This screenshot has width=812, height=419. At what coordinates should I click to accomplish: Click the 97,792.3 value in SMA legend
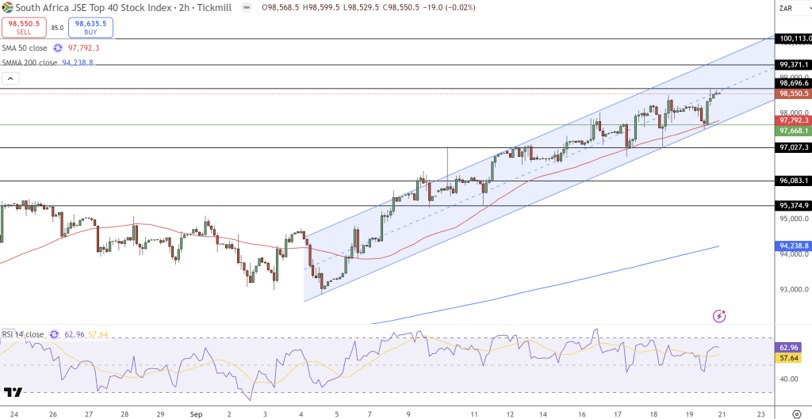coord(83,48)
